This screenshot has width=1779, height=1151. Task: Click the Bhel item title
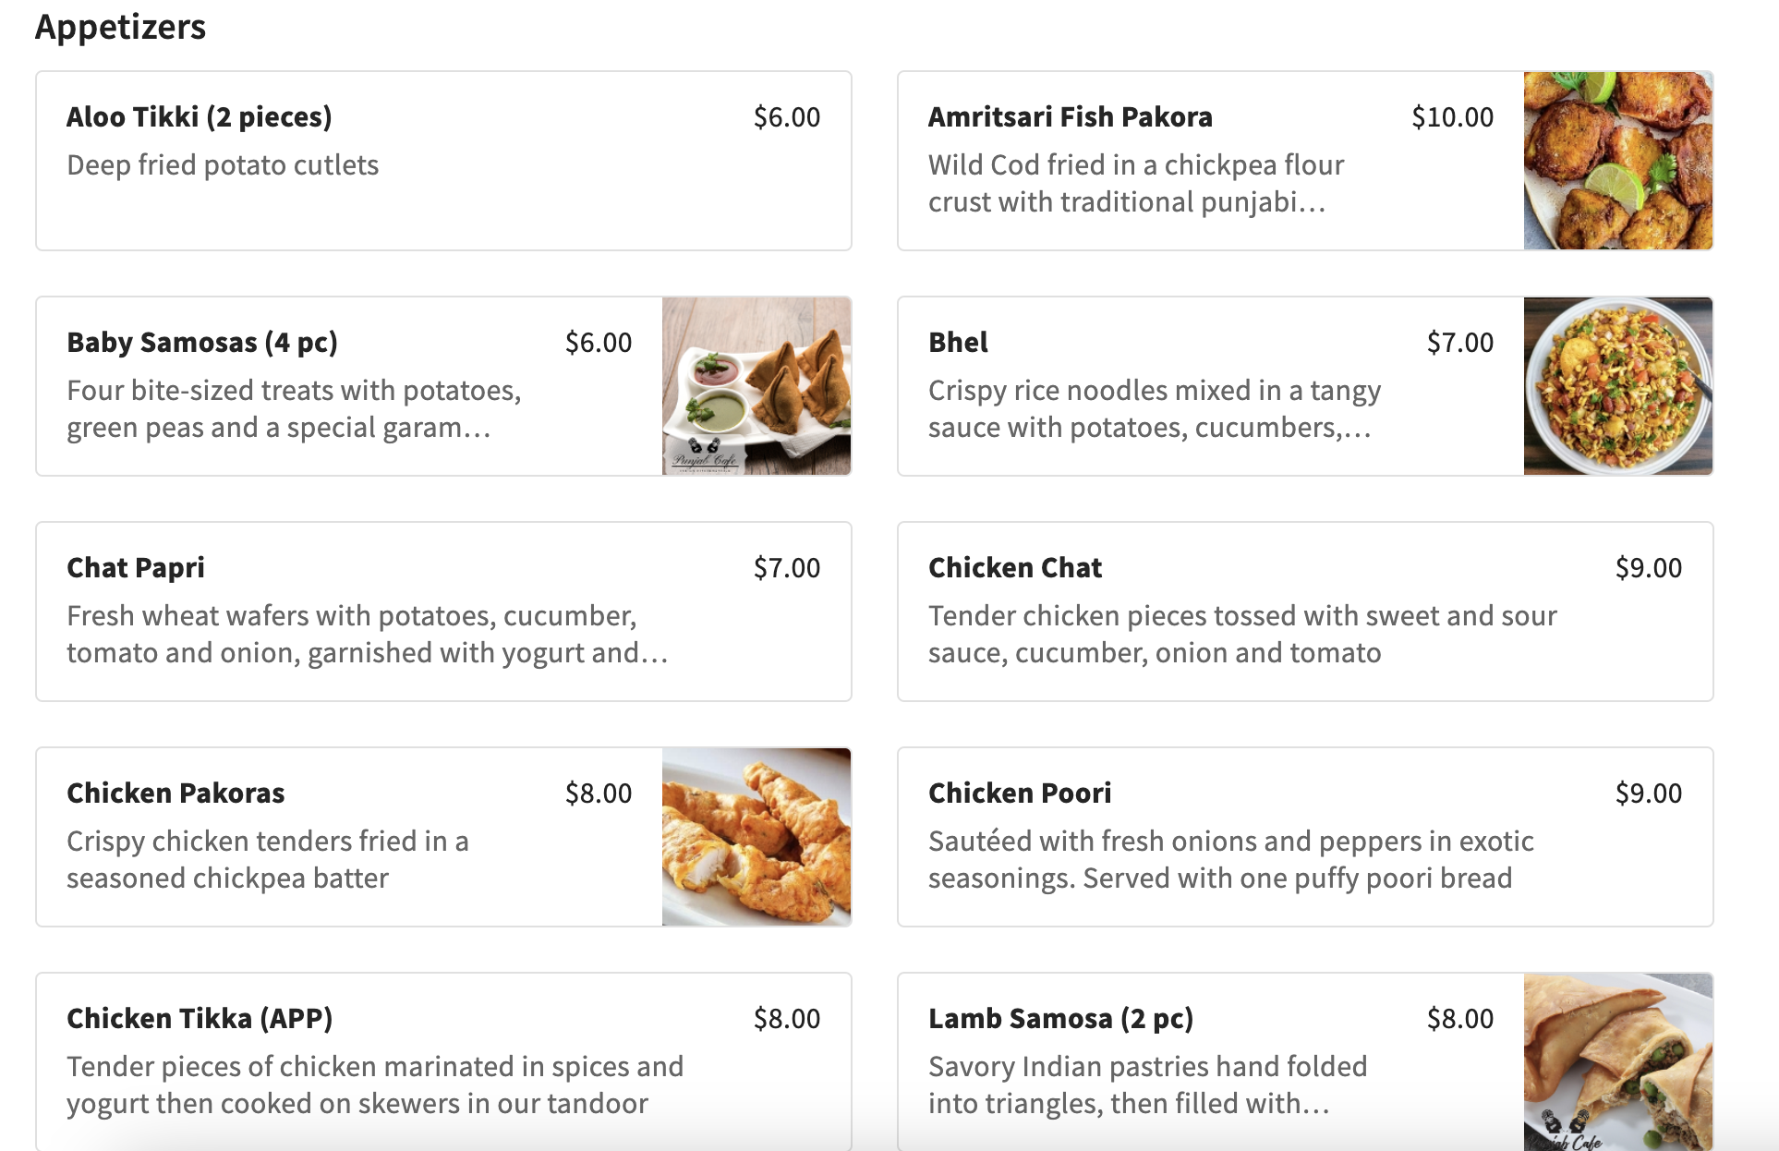[x=958, y=343]
